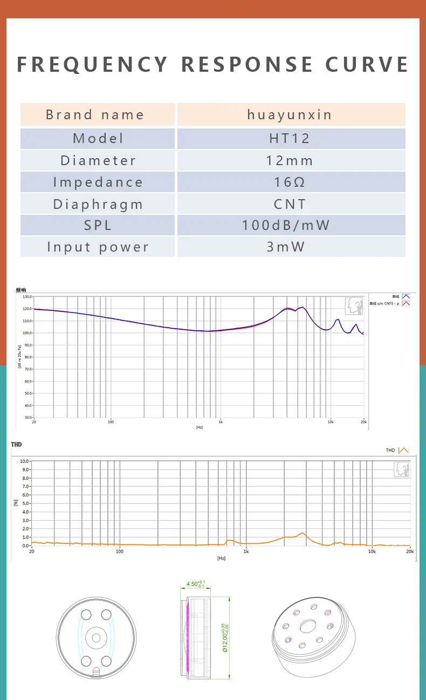Click the "SPL" label cell
426x700 pixels.
(x=98, y=225)
